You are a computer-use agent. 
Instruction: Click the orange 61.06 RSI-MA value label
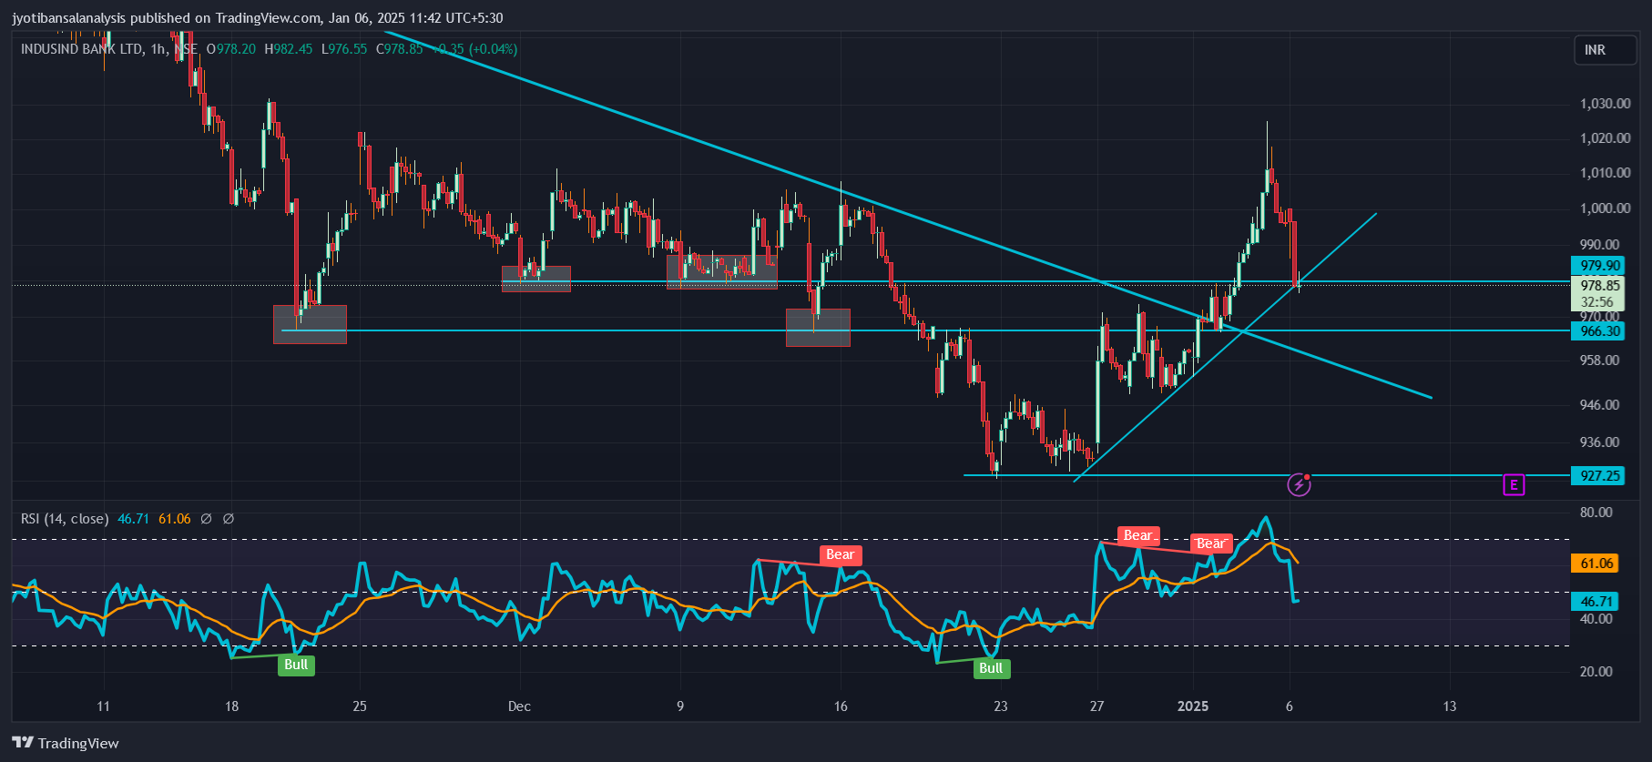[1596, 564]
